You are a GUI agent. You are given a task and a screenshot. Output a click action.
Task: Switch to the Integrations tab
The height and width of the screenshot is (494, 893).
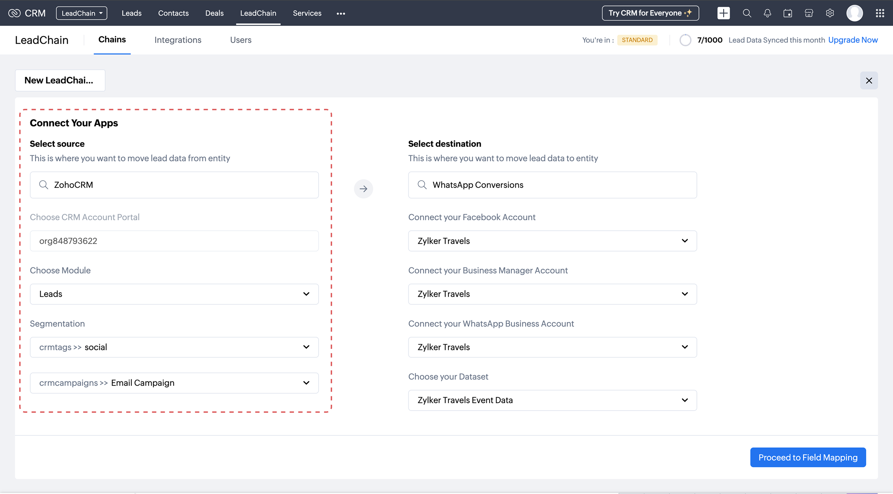tap(177, 40)
